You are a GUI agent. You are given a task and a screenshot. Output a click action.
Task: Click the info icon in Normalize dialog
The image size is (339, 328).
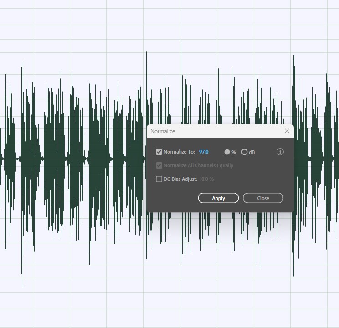(280, 152)
